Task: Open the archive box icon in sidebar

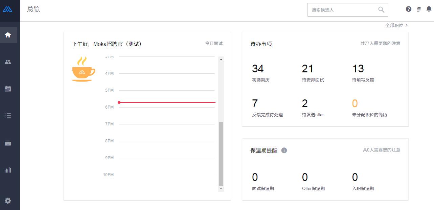Action: point(8,143)
